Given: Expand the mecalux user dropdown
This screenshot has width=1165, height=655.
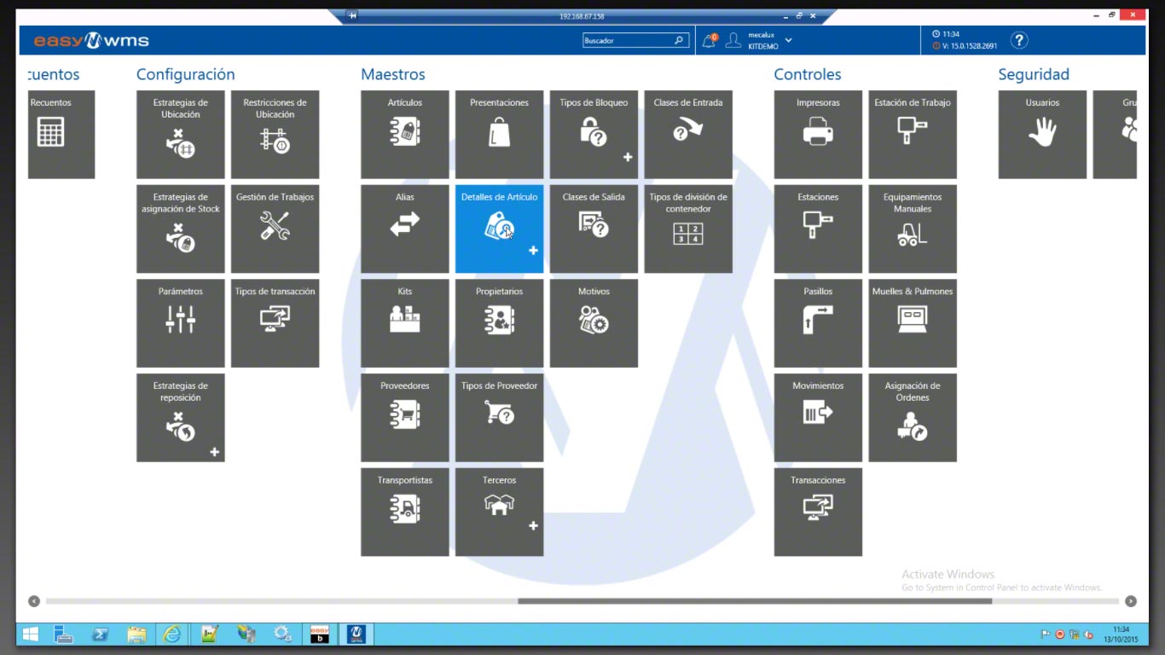Looking at the screenshot, I should pyautogui.click(x=788, y=40).
